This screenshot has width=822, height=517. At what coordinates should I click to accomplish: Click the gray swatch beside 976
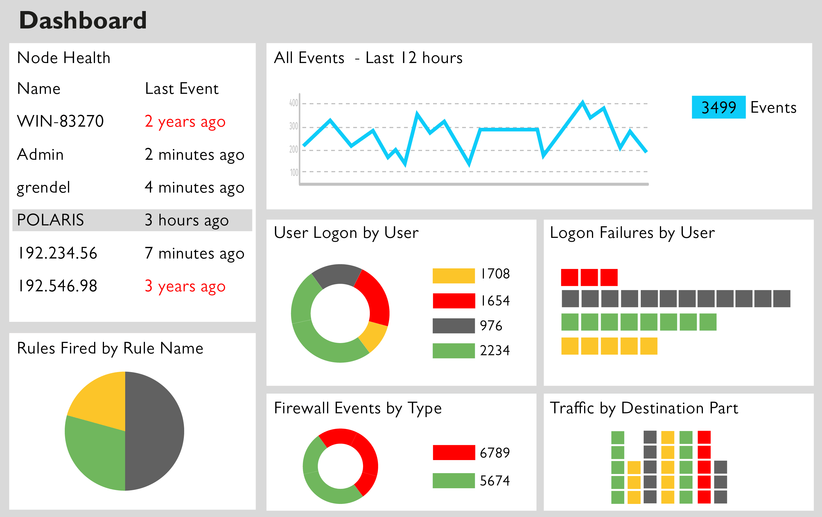tap(454, 326)
